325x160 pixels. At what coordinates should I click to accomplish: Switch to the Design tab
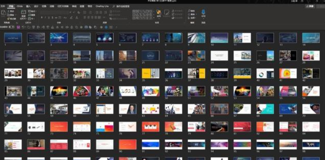[x=36, y=6]
